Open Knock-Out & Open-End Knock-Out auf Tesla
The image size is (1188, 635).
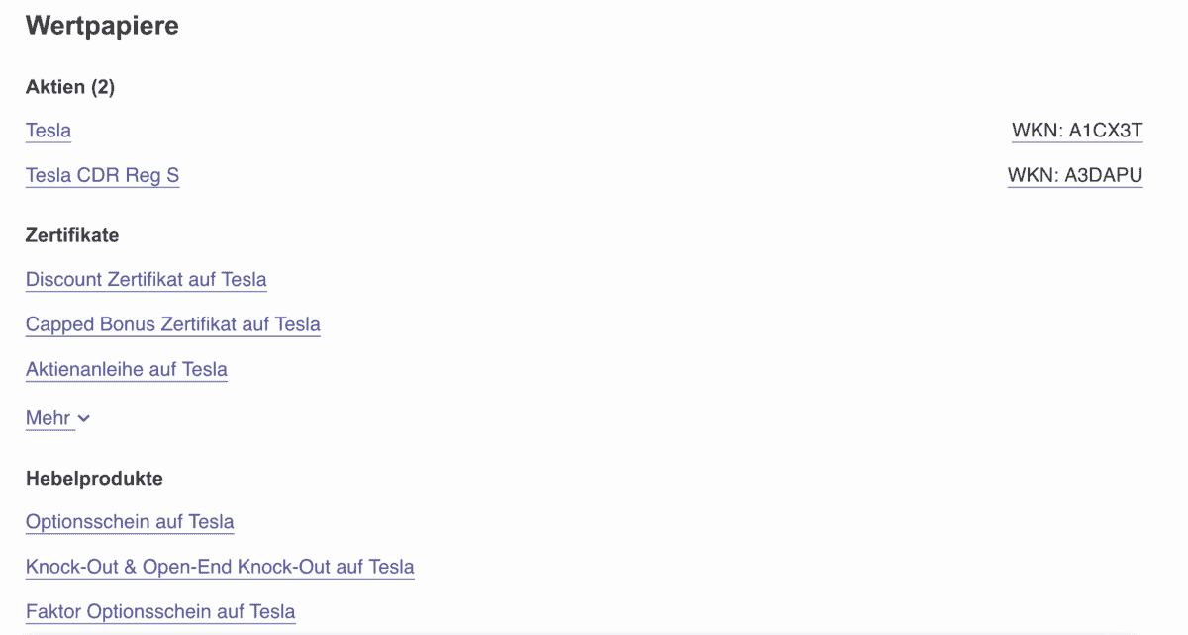tap(220, 568)
